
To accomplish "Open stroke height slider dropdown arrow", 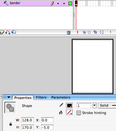I will click(94, 105).
